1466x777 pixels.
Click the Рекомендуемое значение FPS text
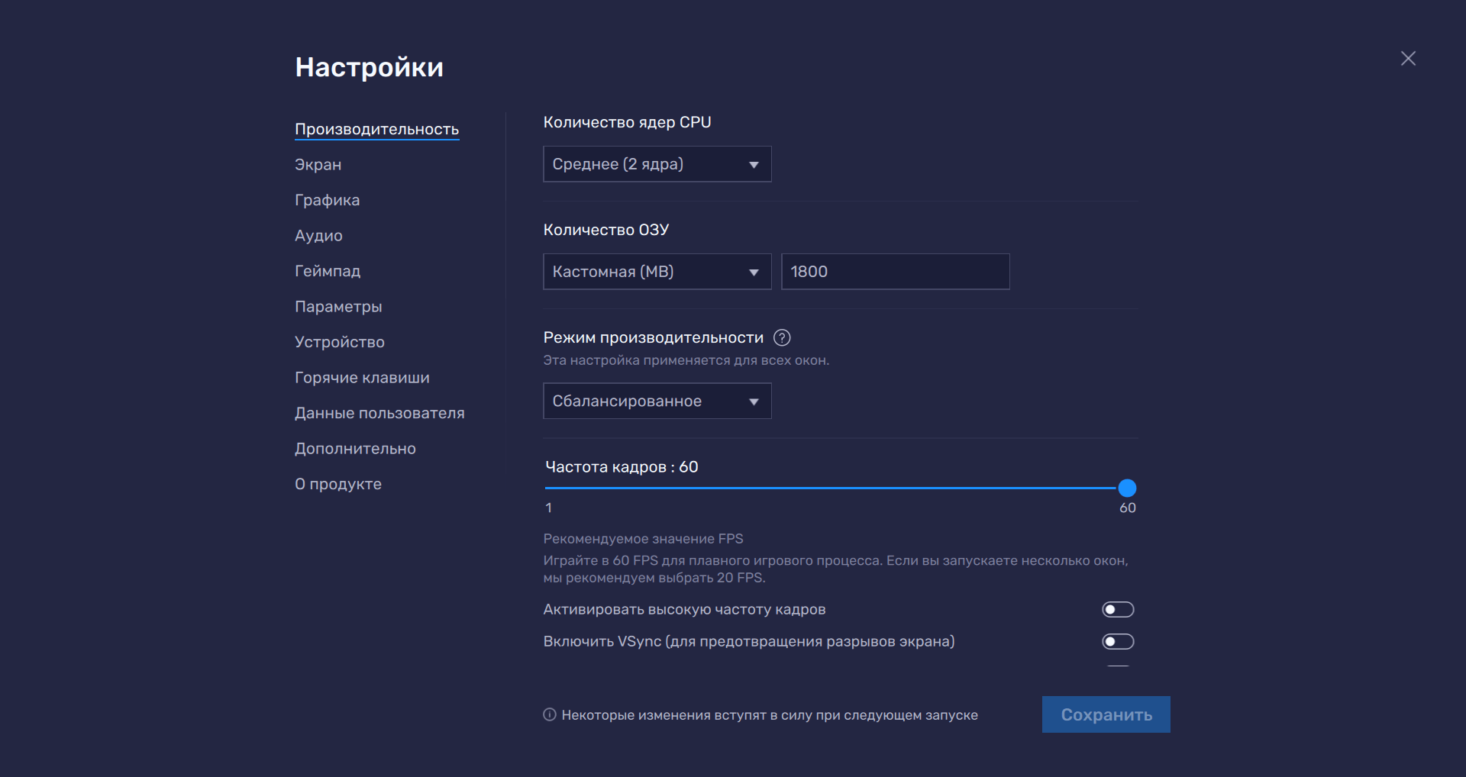643,539
